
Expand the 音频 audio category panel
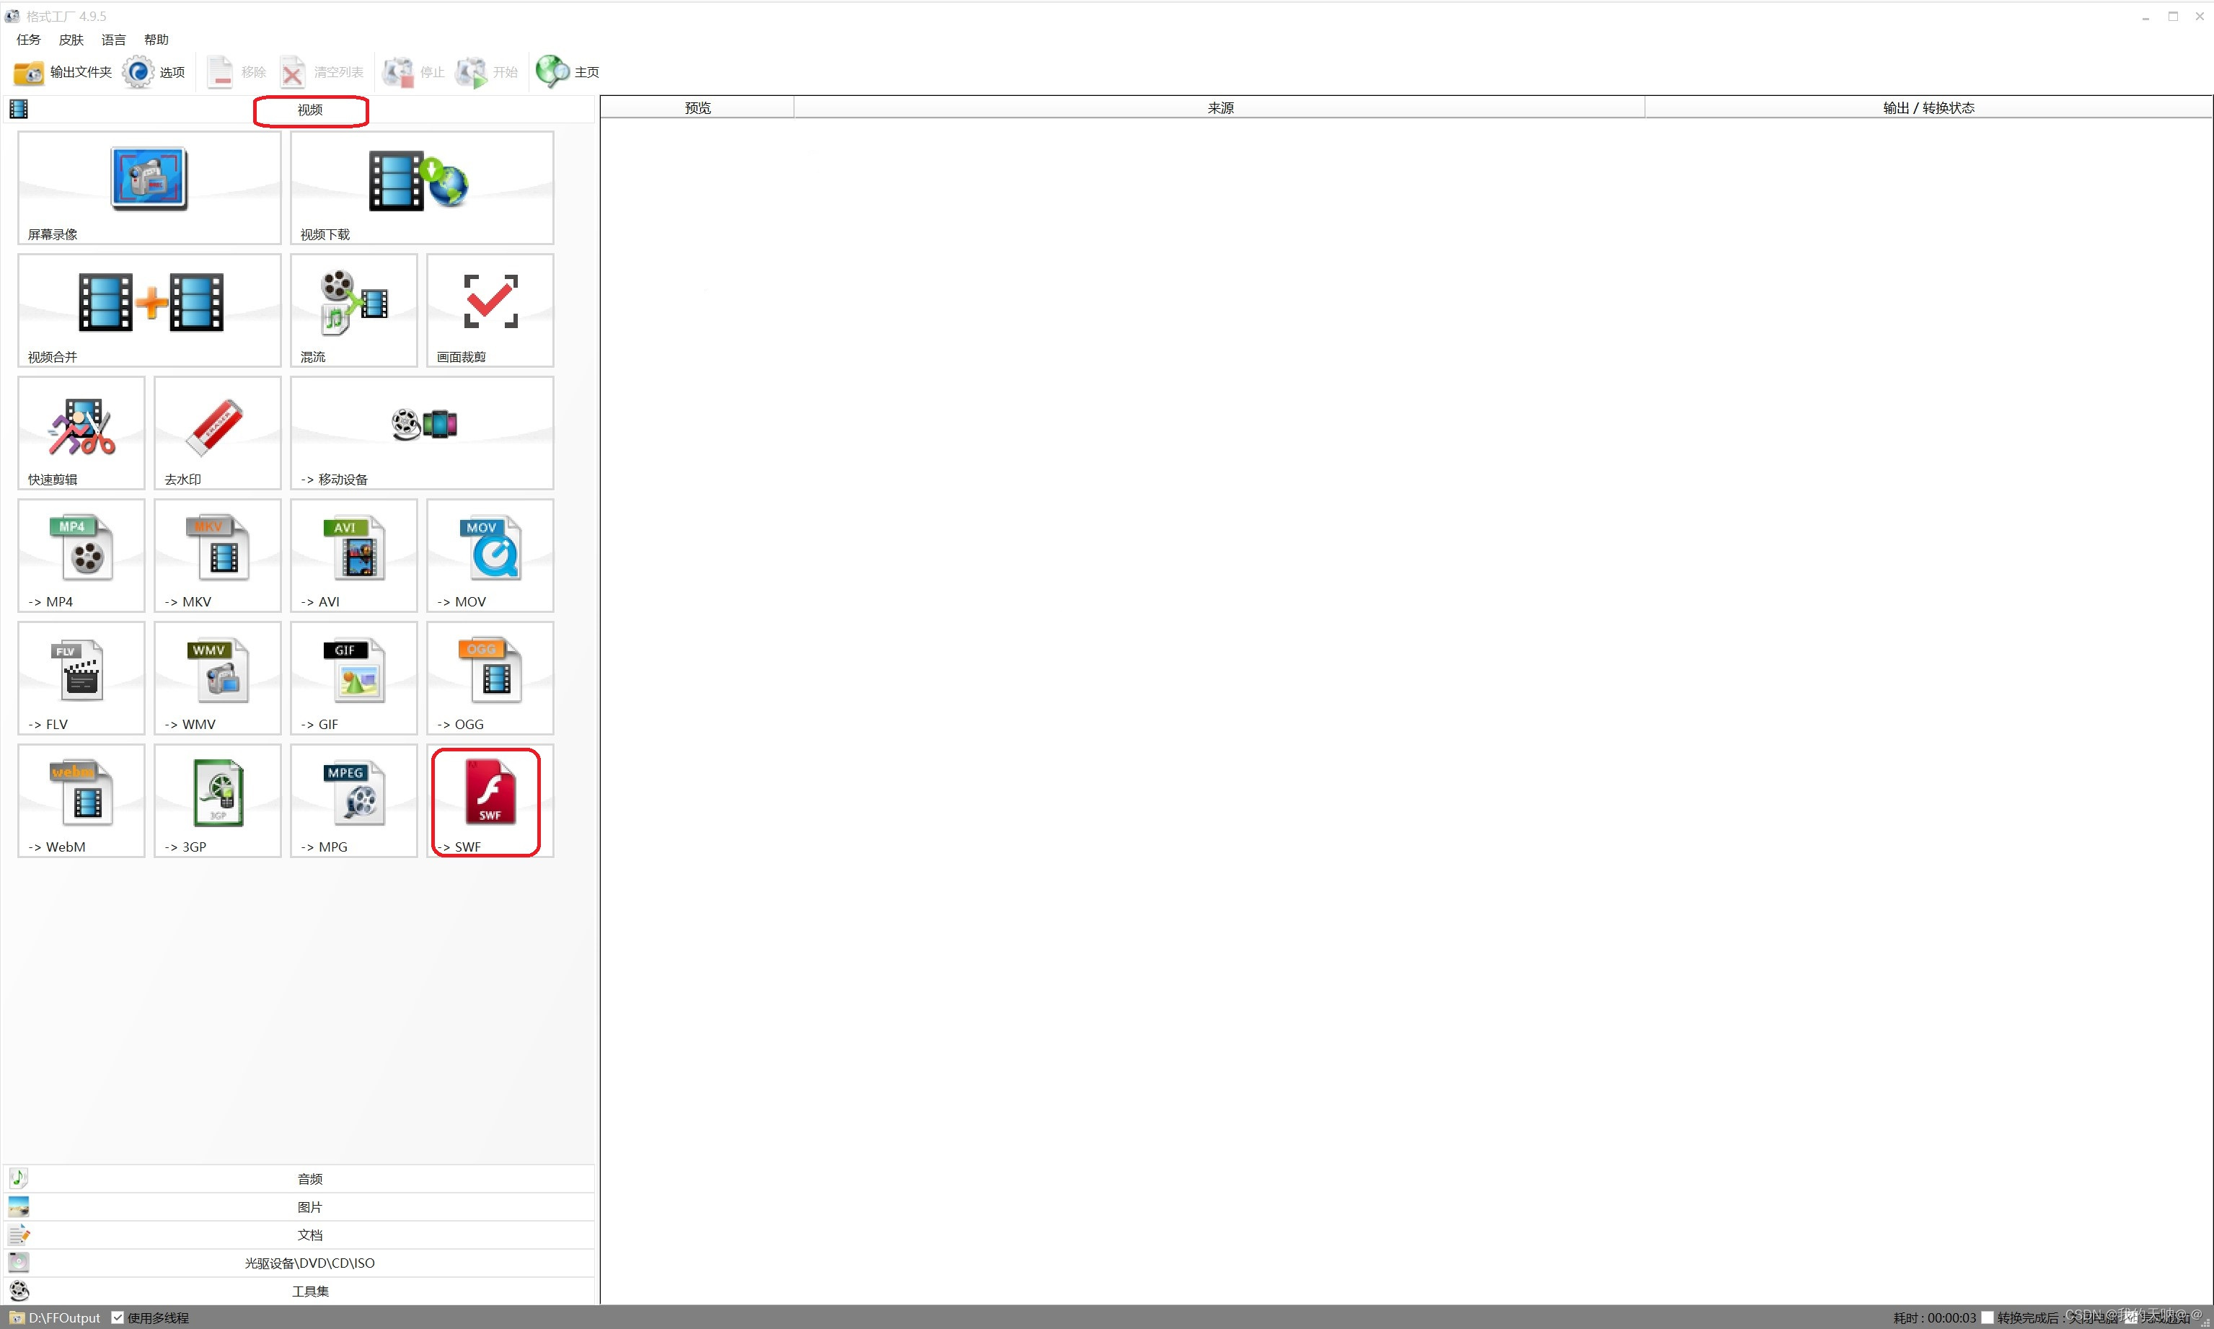tap(309, 1178)
